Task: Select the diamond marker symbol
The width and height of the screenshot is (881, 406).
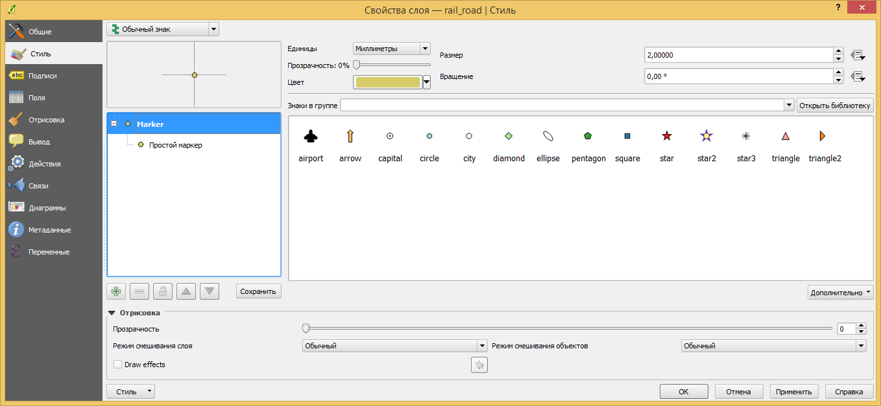Action: point(509,137)
